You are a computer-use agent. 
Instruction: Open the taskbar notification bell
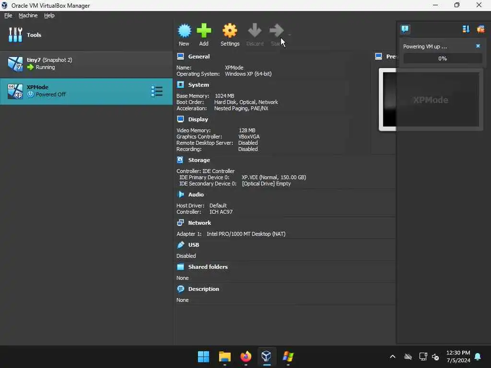pyautogui.click(x=478, y=356)
